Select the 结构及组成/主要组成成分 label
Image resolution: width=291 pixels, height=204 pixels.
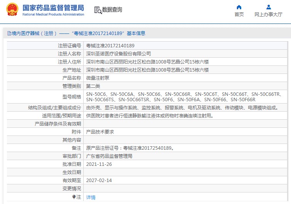(x=55, y=108)
